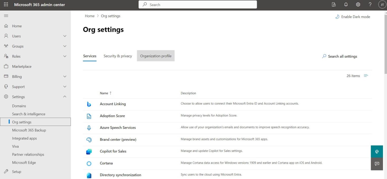Click the JT account avatar

[x=382, y=4]
